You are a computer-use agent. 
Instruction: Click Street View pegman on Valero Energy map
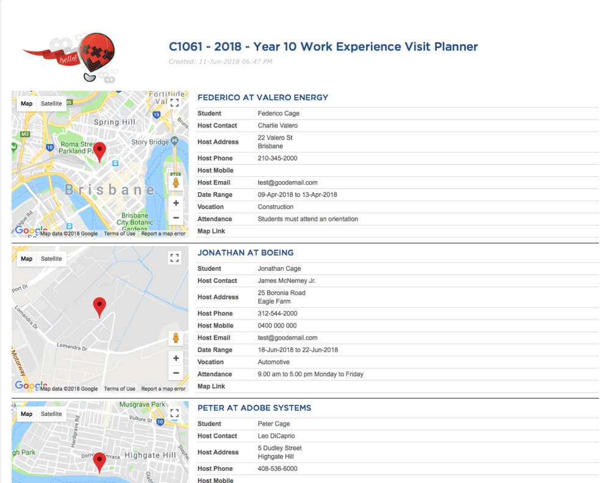click(176, 182)
